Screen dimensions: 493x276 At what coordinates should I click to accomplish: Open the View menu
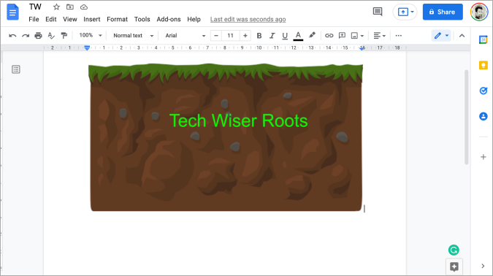pos(70,19)
